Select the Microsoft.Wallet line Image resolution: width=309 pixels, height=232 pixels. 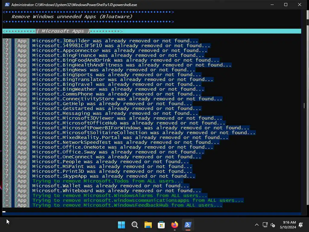(110, 186)
